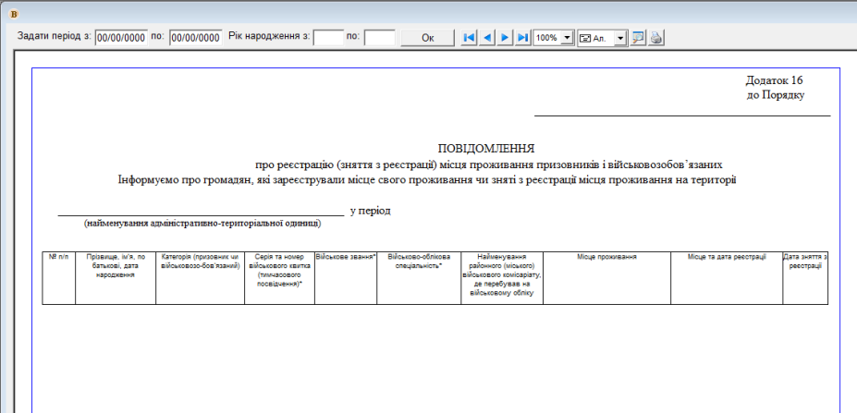The width and height of the screenshot is (857, 413).
Task: Click the application icon in title bar
Action: (11, 14)
